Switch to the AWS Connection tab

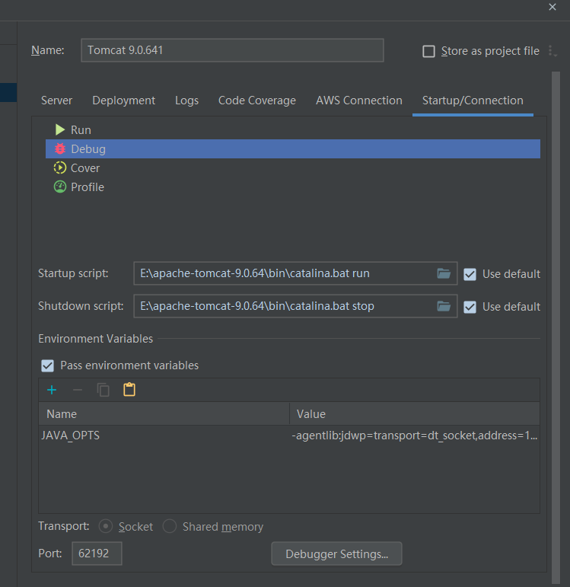tap(359, 100)
